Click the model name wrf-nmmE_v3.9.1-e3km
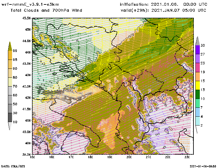 [30, 4]
